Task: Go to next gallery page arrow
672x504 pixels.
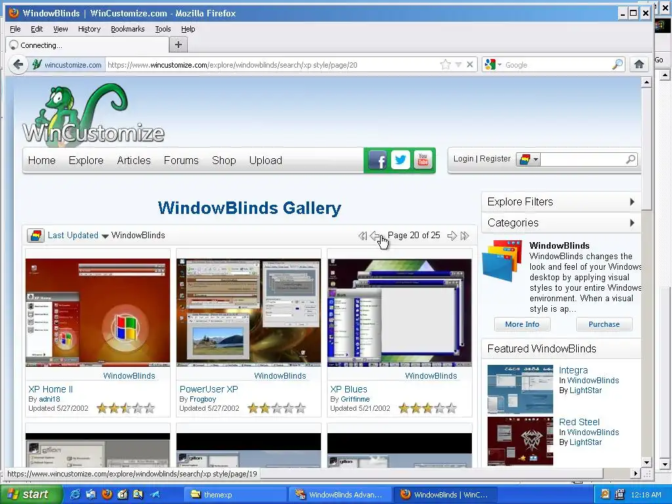Action: [x=451, y=236]
